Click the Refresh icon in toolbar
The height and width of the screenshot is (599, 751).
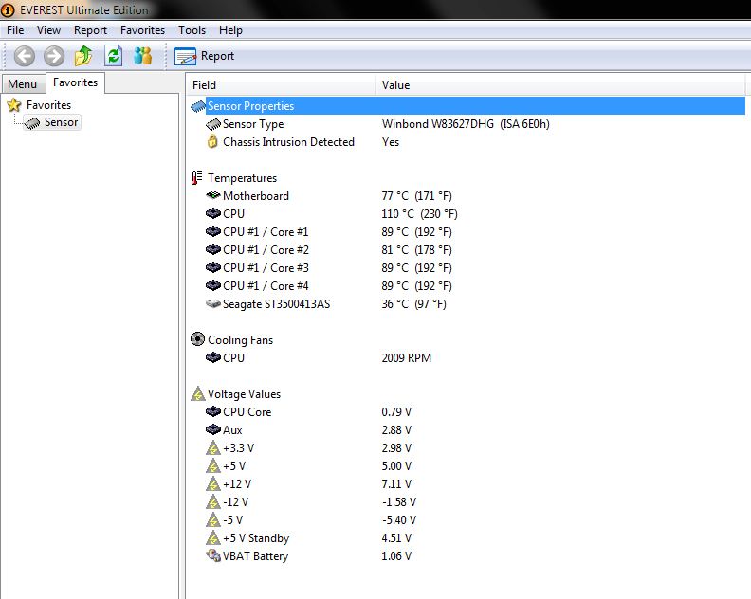pos(113,56)
